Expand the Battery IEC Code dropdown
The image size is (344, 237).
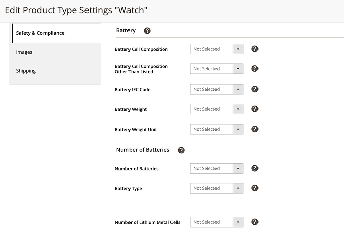pyautogui.click(x=217, y=89)
